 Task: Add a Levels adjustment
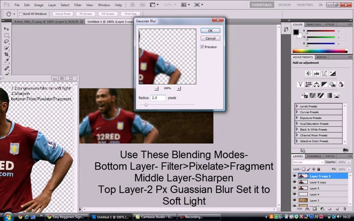(x=316, y=73)
